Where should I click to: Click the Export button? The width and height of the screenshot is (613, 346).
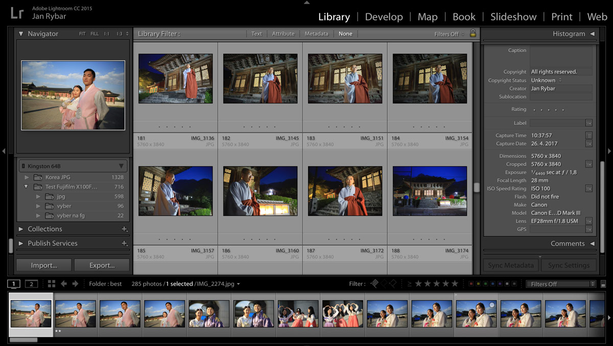coord(102,265)
